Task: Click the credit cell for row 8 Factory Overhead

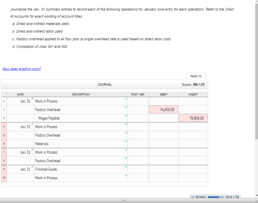Action: coord(193,161)
